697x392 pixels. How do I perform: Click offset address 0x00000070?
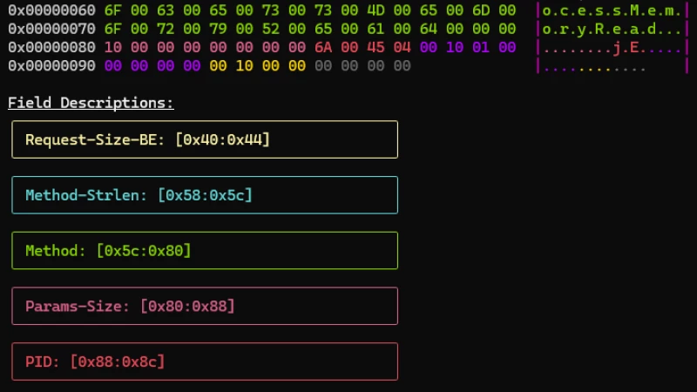point(51,29)
